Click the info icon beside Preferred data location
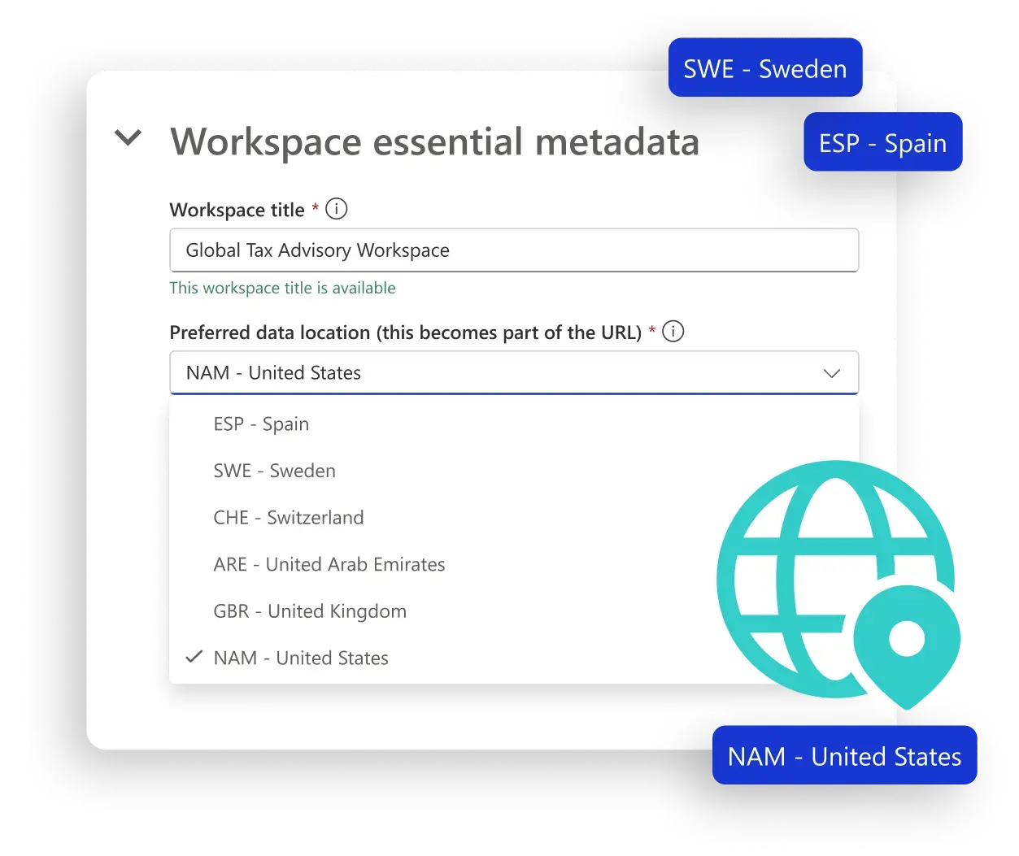This screenshot has width=1019, height=856. point(672,332)
